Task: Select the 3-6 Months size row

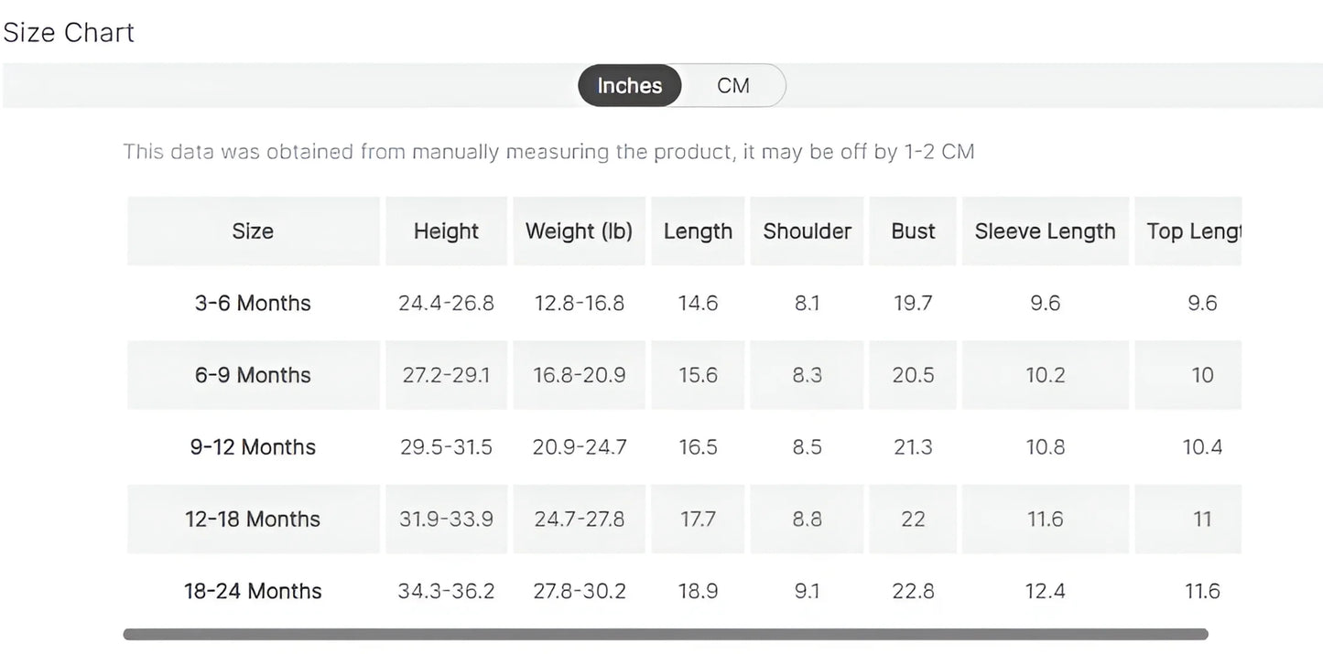Action: point(684,303)
